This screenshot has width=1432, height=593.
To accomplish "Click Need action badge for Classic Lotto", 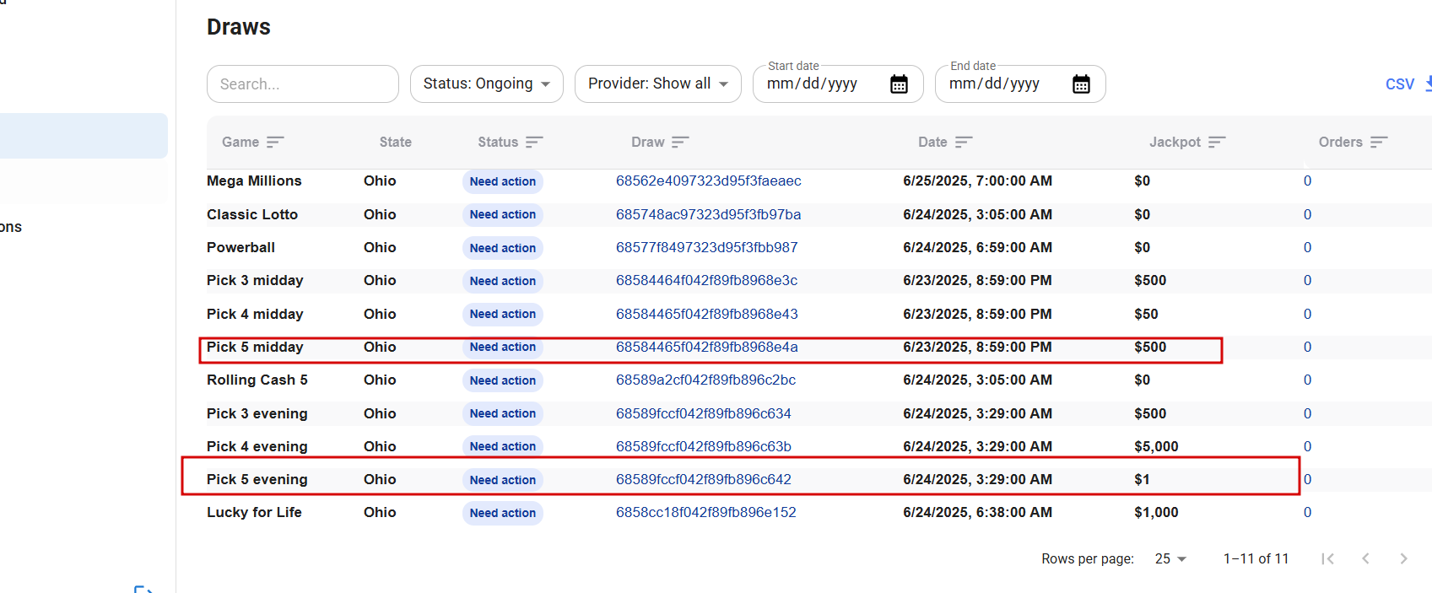I will pyautogui.click(x=503, y=214).
